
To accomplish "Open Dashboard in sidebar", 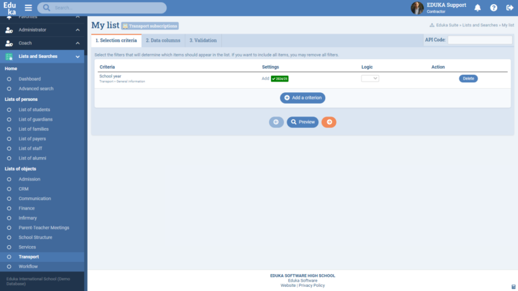I will 30,79.
